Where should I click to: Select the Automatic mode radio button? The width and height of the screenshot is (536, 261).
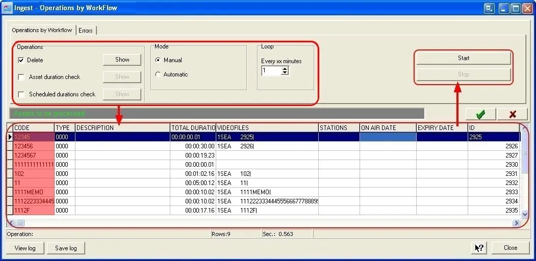point(158,74)
